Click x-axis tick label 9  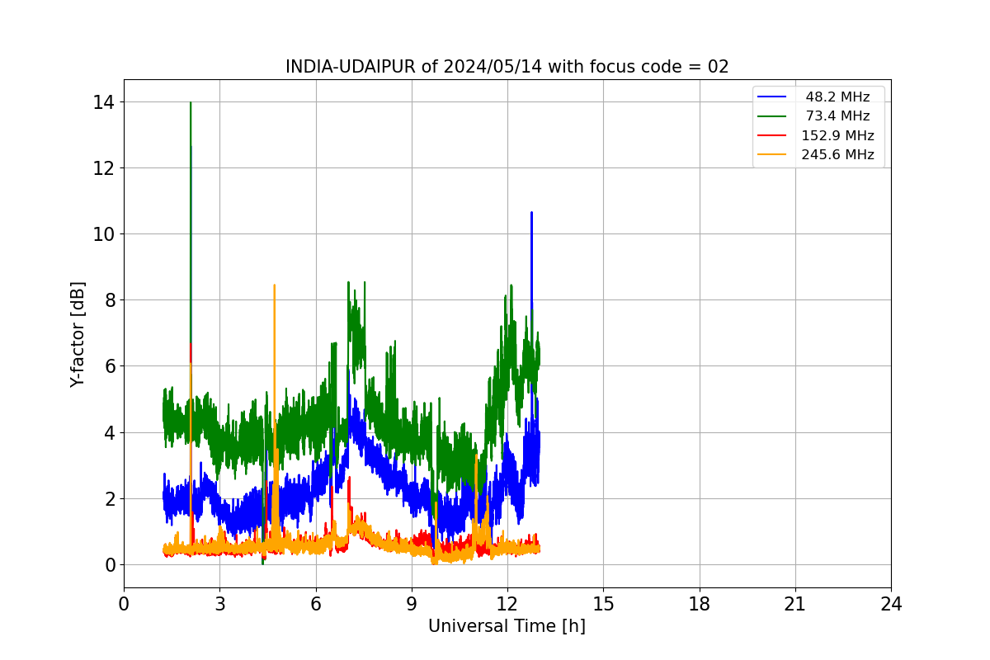pos(412,604)
